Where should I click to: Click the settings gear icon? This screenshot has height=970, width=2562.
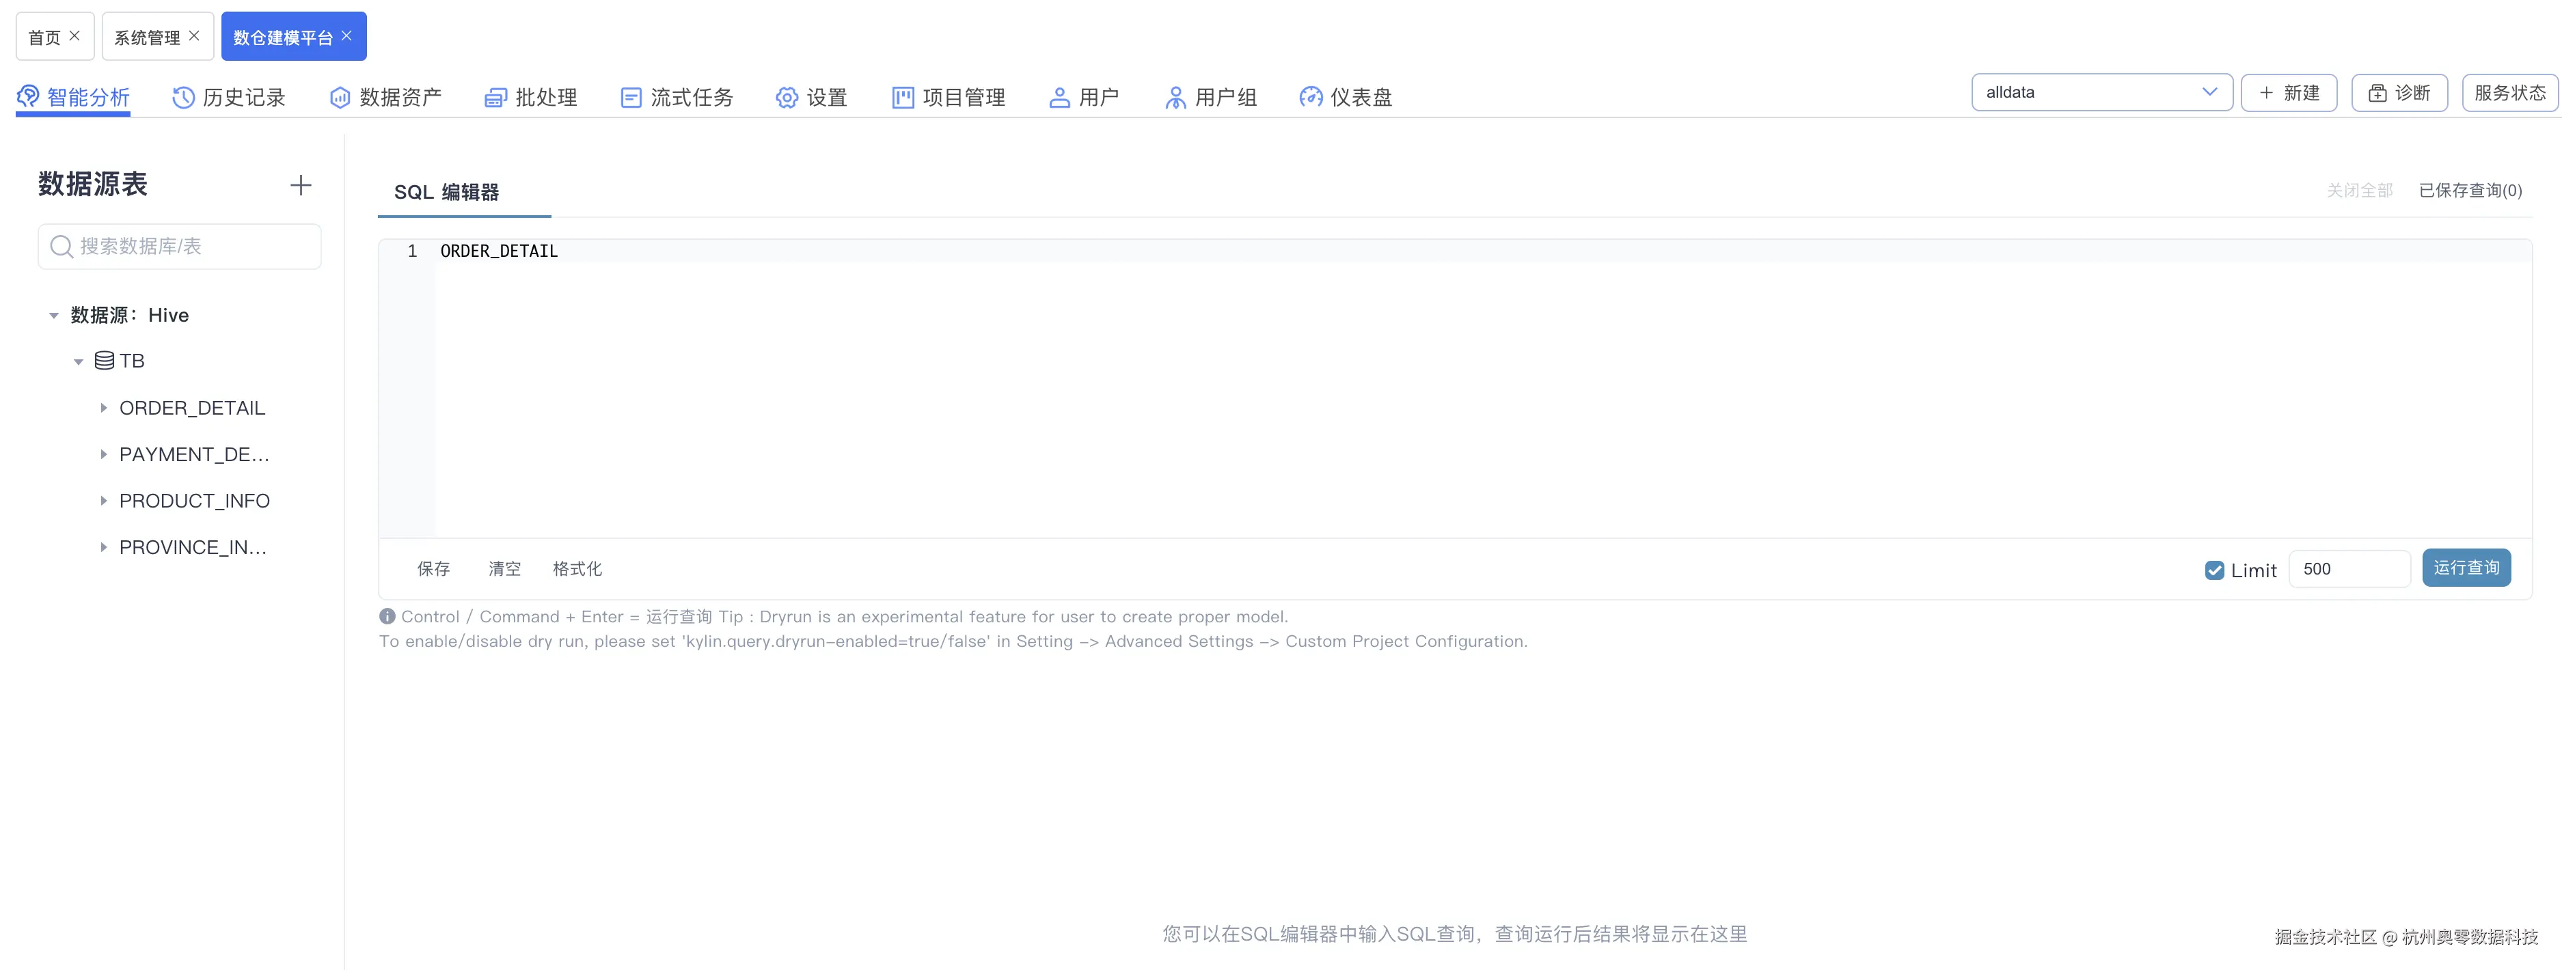pyautogui.click(x=787, y=98)
